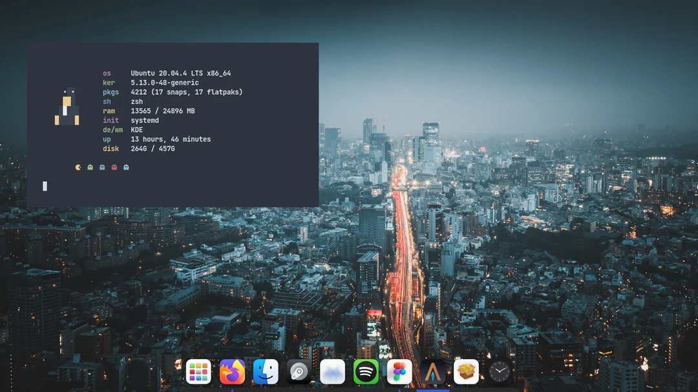Click the red ghost color block in terminal
698x392 pixels.
(114, 167)
